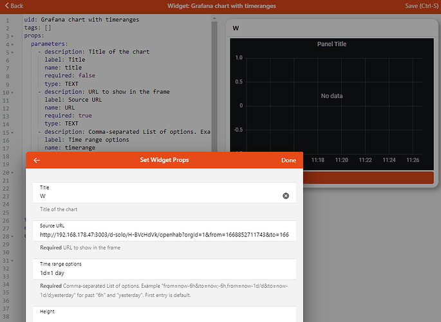Confirm widget props with Done

click(288, 160)
